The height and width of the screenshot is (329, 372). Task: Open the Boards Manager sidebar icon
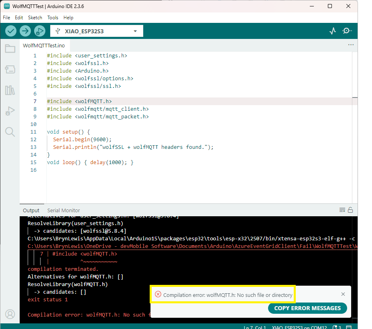[10, 69]
